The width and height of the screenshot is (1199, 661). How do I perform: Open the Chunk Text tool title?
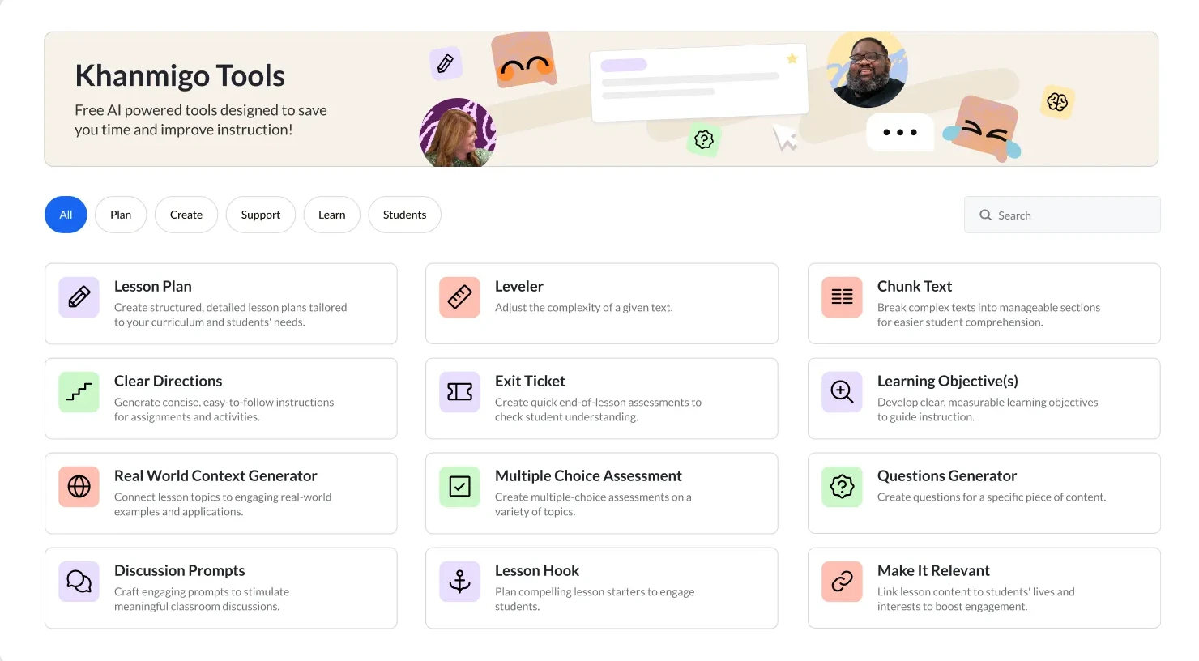pyautogui.click(x=915, y=286)
